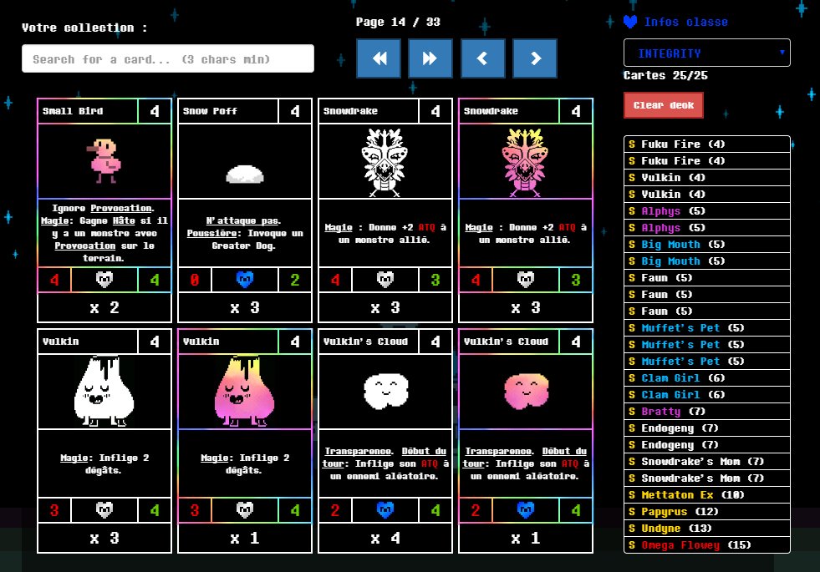Click the Page 14 / 33 indicator
Viewport: 820px width, 572px height.
pos(398,22)
